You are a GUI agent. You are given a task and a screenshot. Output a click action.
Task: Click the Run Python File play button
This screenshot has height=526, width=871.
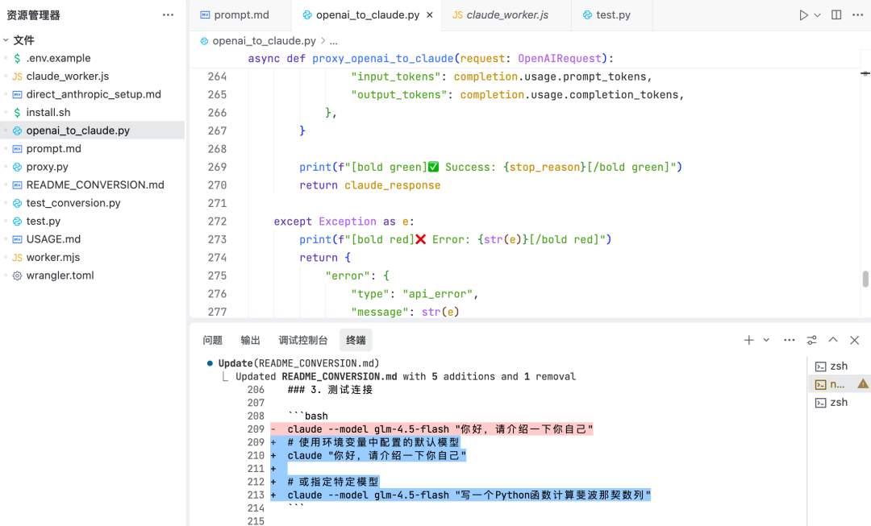[x=803, y=14]
